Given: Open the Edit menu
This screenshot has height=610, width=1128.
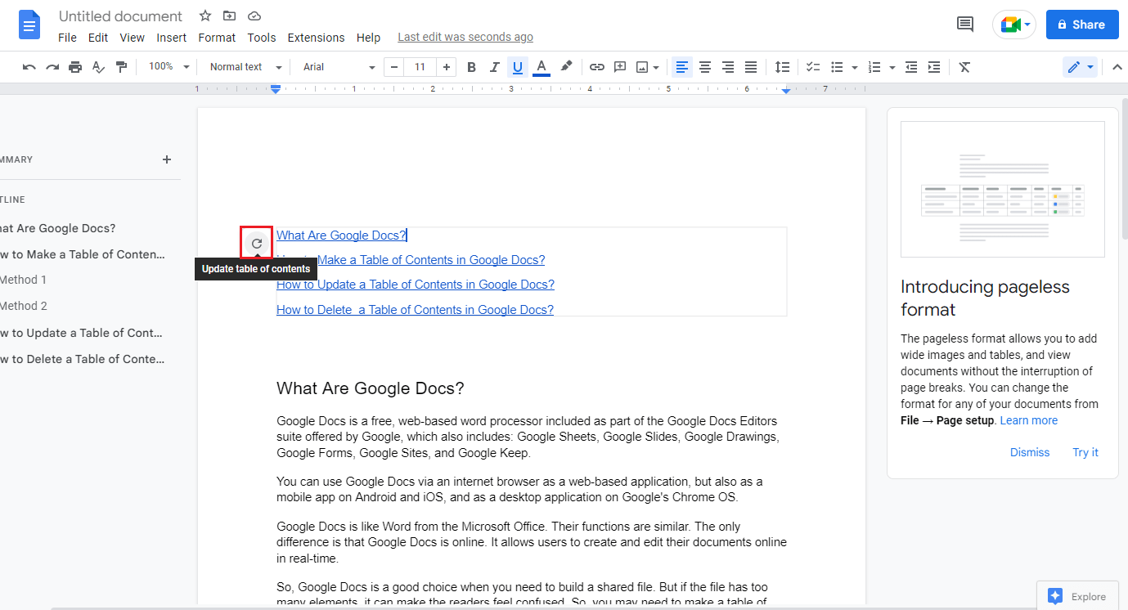Looking at the screenshot, I should 98,38.
